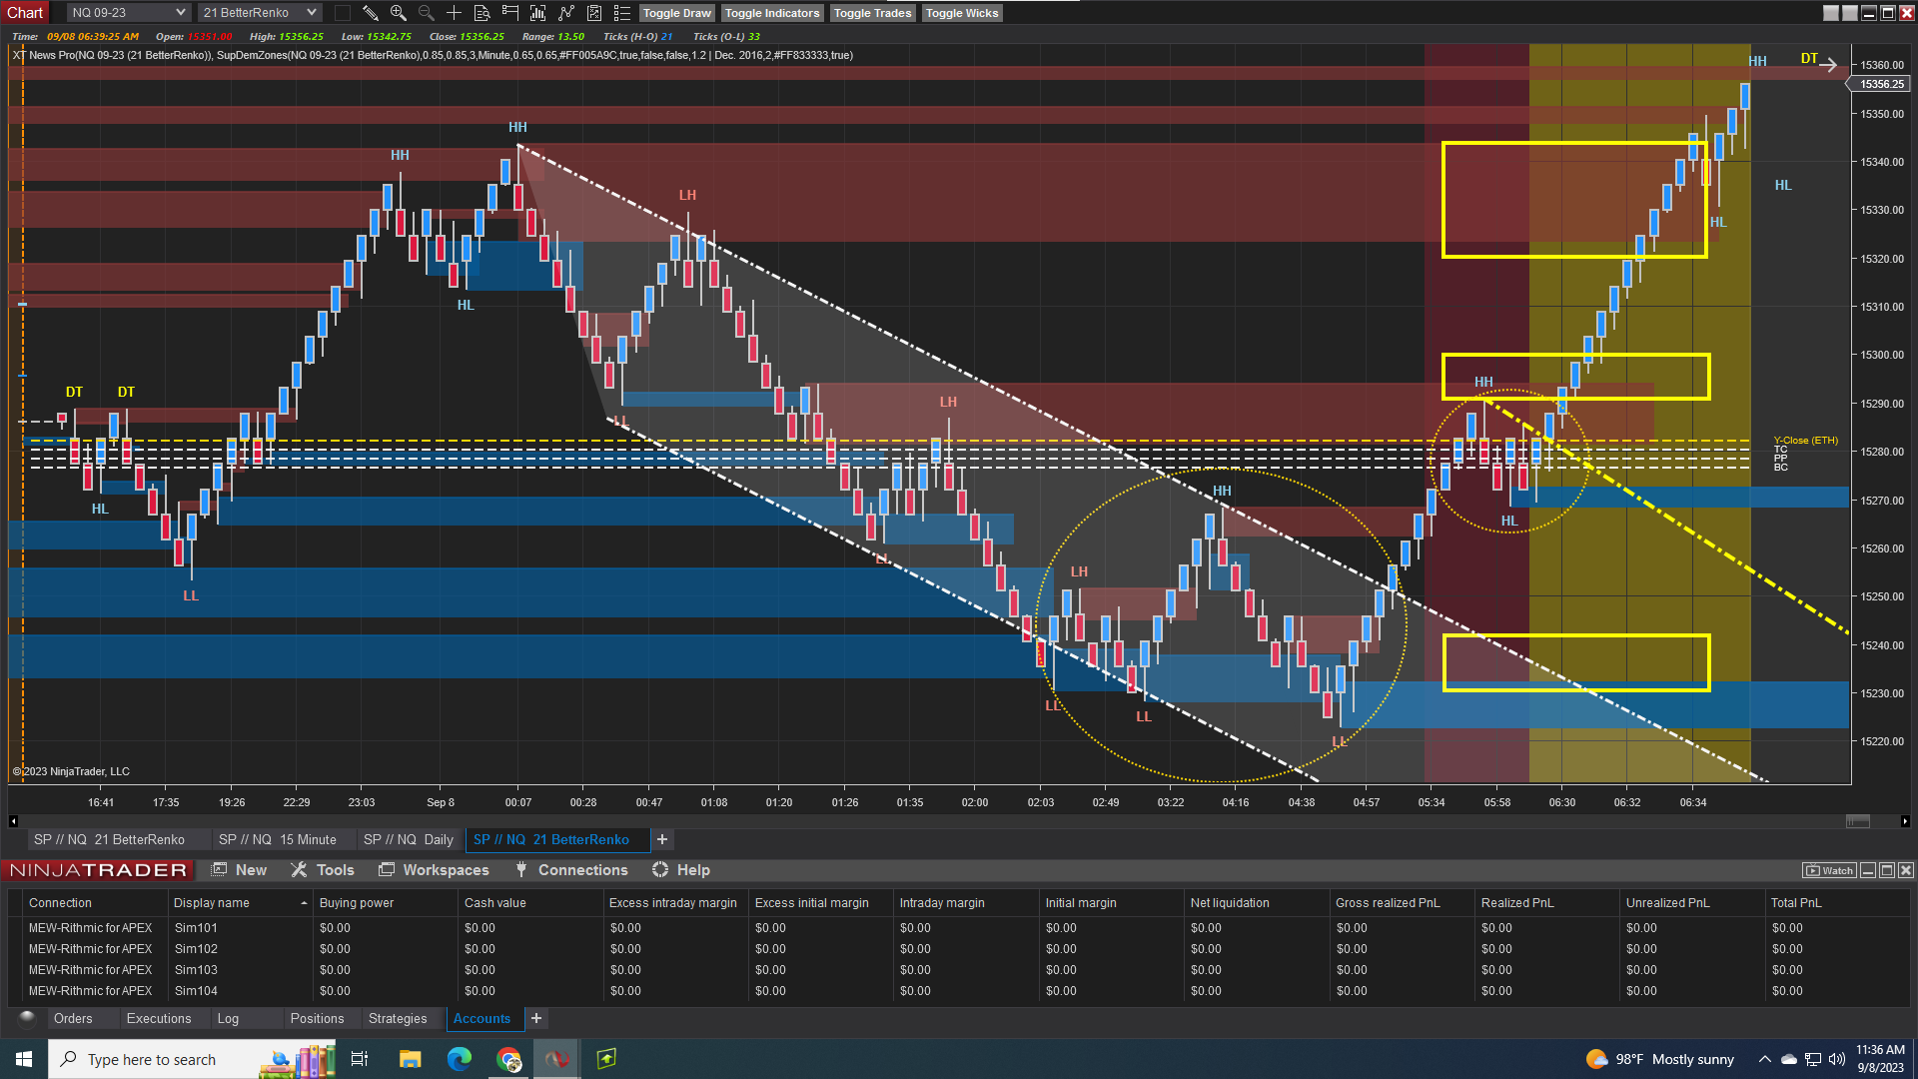Open network settings in system tray
Image resolution: width=1918 pixels, height=1079 pixels.
pyautogui.click(x=1812, y=1059)
